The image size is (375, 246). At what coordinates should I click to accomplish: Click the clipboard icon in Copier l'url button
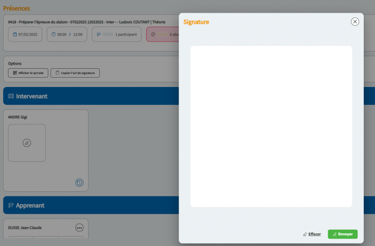[x=57, y=73]
